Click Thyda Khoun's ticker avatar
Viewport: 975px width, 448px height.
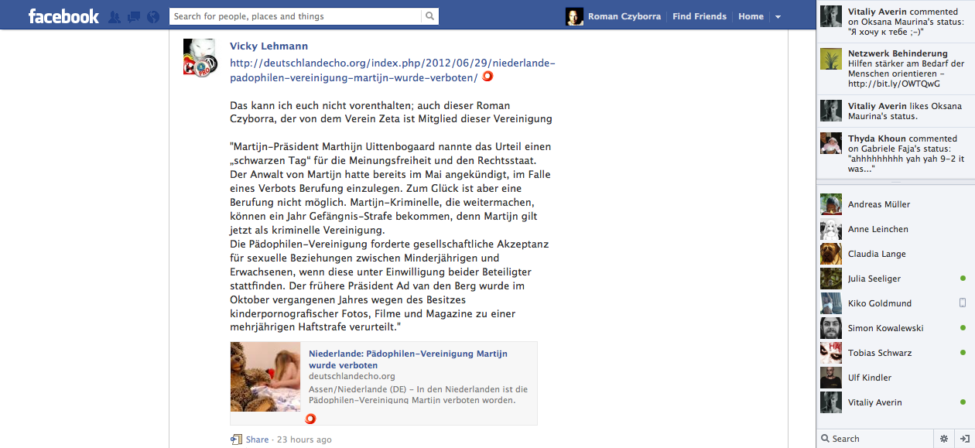tap(831, 144)
